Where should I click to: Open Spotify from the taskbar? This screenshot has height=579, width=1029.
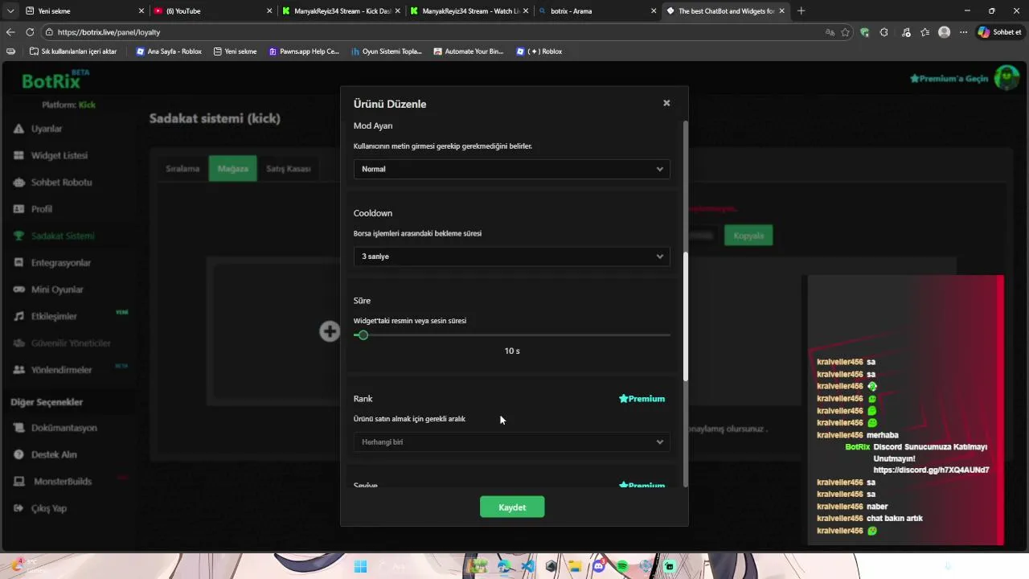[x=621, y=567]
